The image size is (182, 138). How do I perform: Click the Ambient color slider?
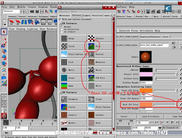point(166,70)
